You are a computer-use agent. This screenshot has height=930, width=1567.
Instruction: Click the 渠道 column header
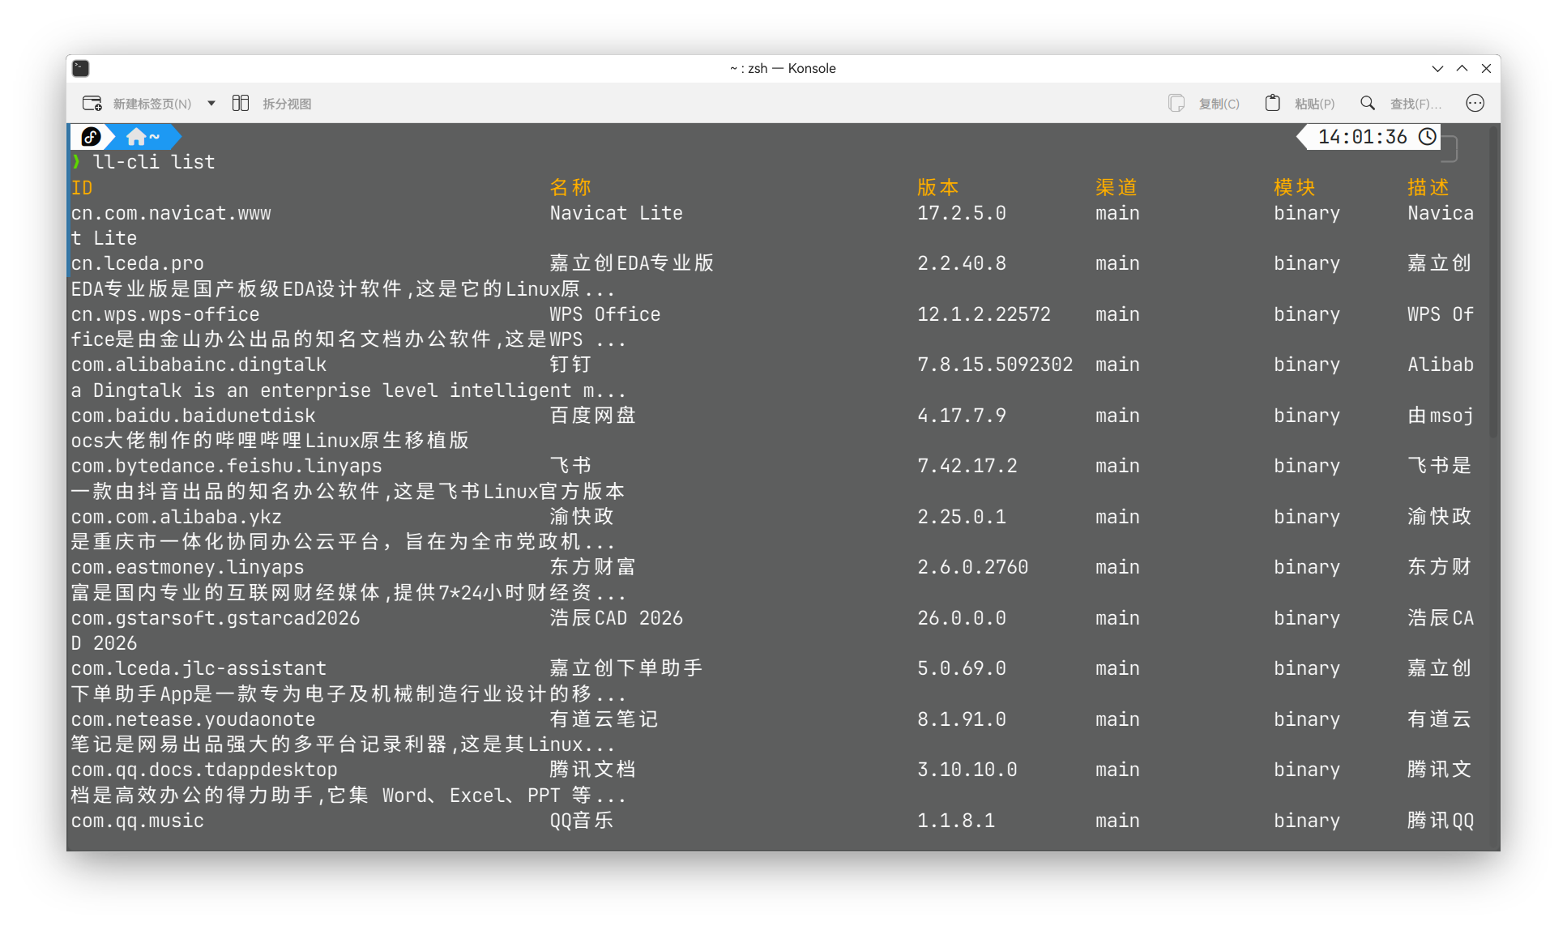1116,188
